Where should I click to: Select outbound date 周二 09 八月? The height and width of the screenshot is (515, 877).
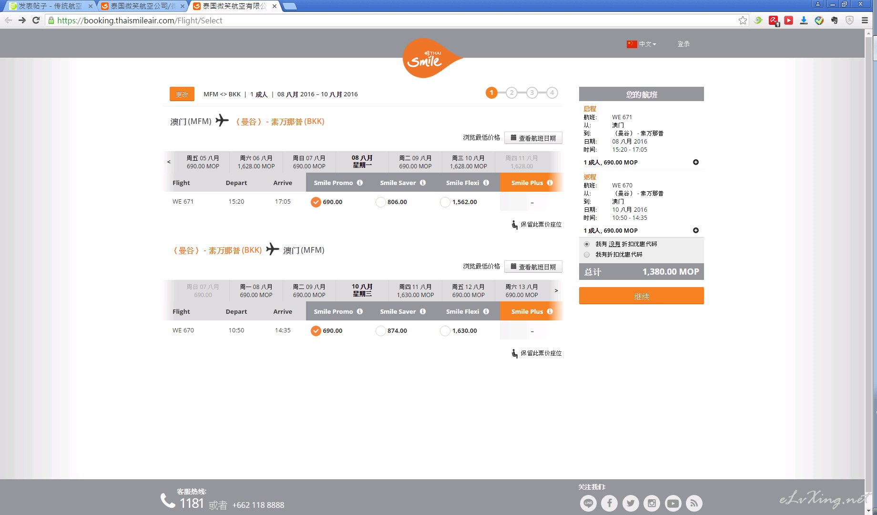click(415, 162)
